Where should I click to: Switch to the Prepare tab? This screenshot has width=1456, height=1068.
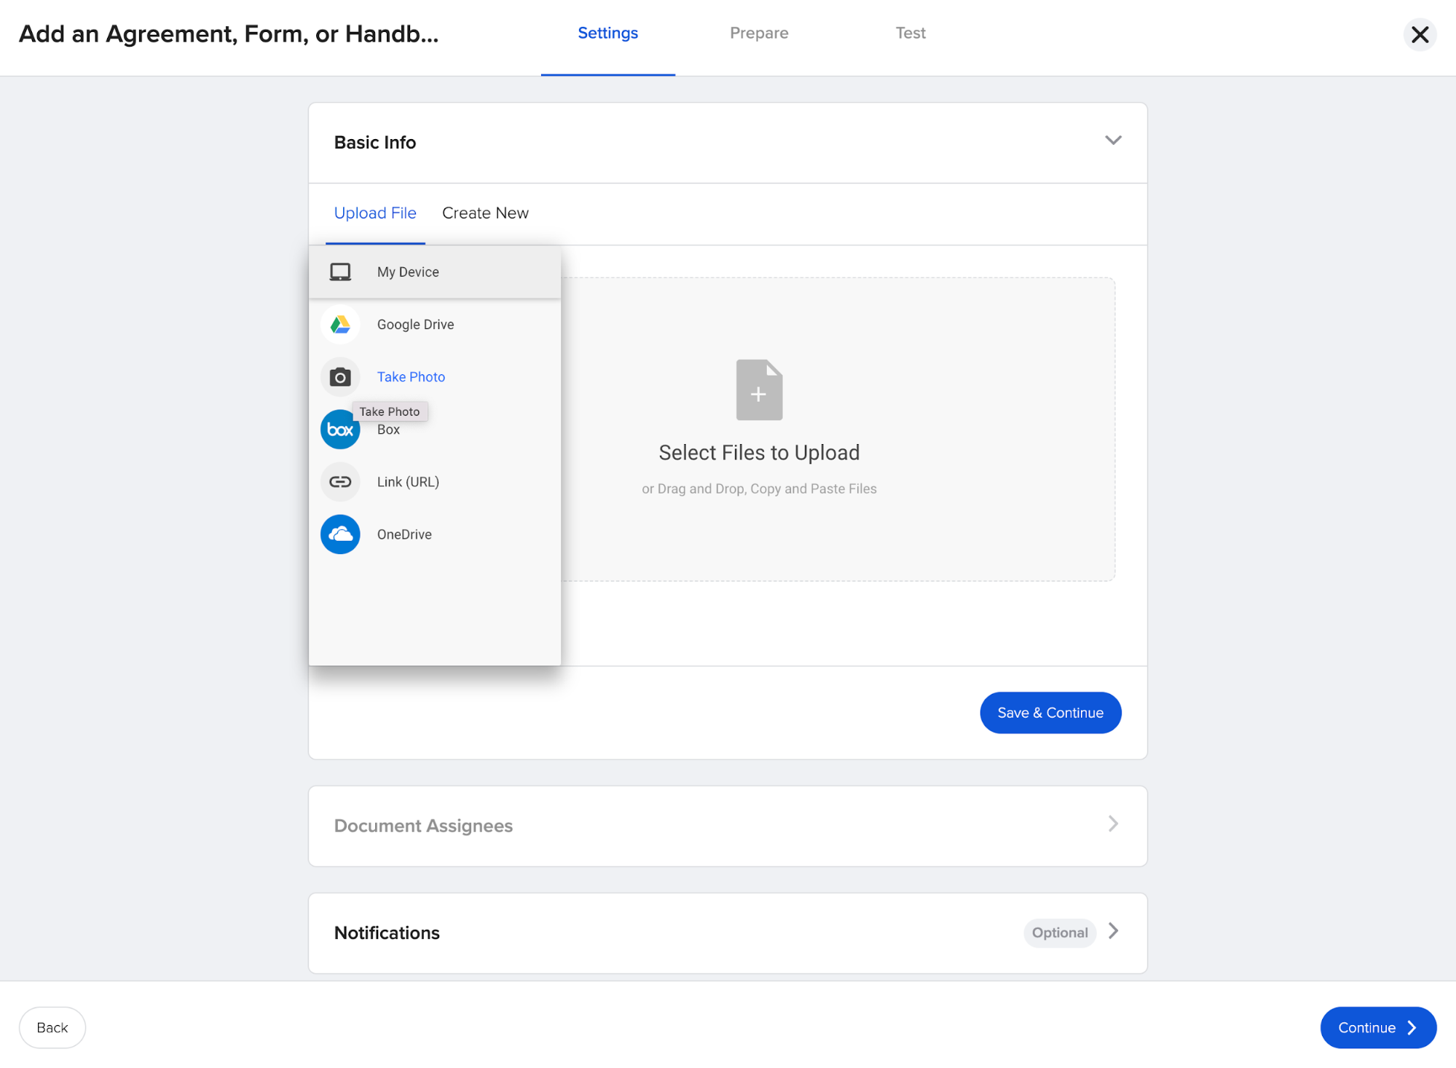click(x=759, y=33)
